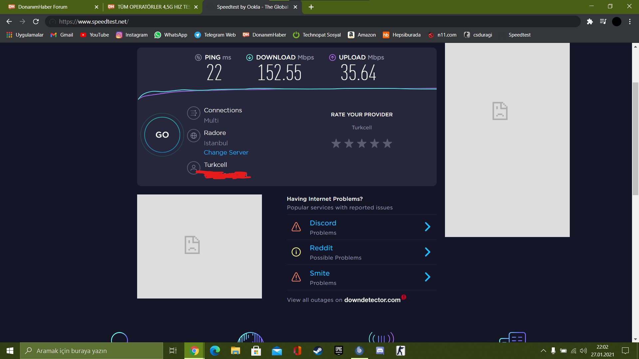Viewport: 639px width, 359px height.
Task: Expand the Discord problems chevron
Action: coord(428,227)
